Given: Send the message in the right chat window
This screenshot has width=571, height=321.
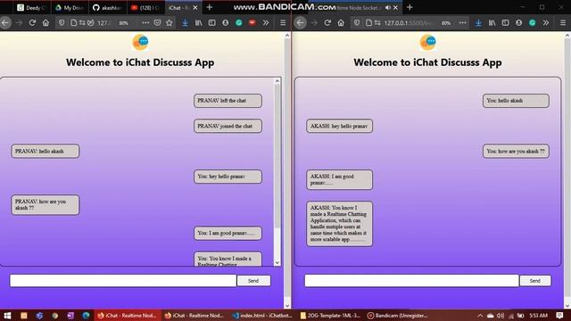Looking at the screenshot, I should pos(535,281).
